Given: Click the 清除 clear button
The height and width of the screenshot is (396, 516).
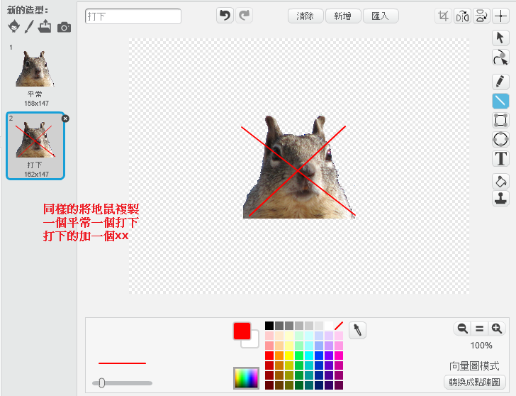Looking at the screenshot, I should pos(305,16).
